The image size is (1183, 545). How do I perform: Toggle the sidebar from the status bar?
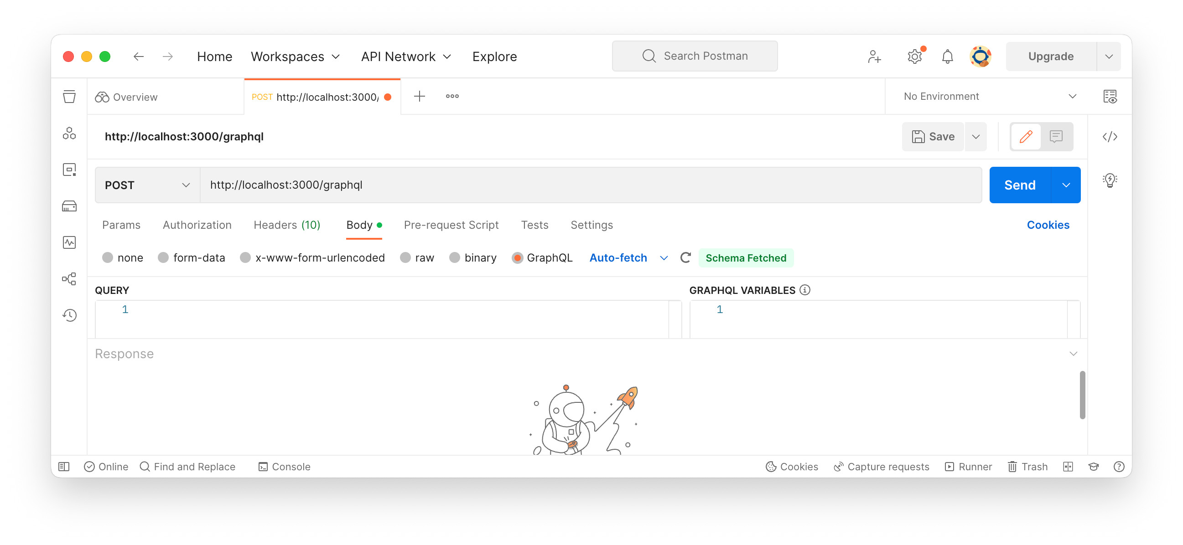(64, 467)
